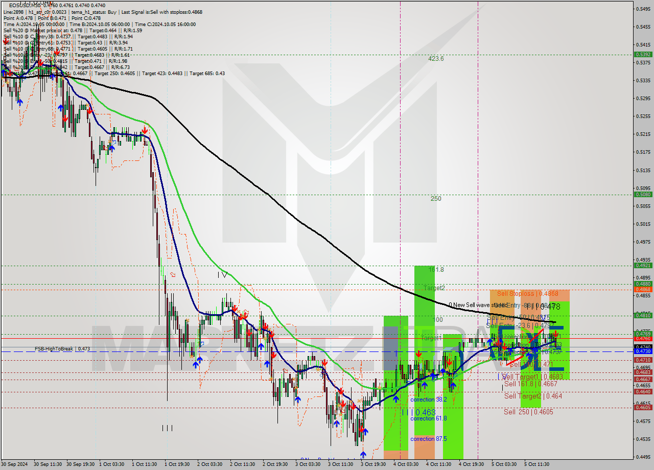Click the 0.4710 price tag on axis
This screenshot has height=470, width=654.
(x=643, y=360)
